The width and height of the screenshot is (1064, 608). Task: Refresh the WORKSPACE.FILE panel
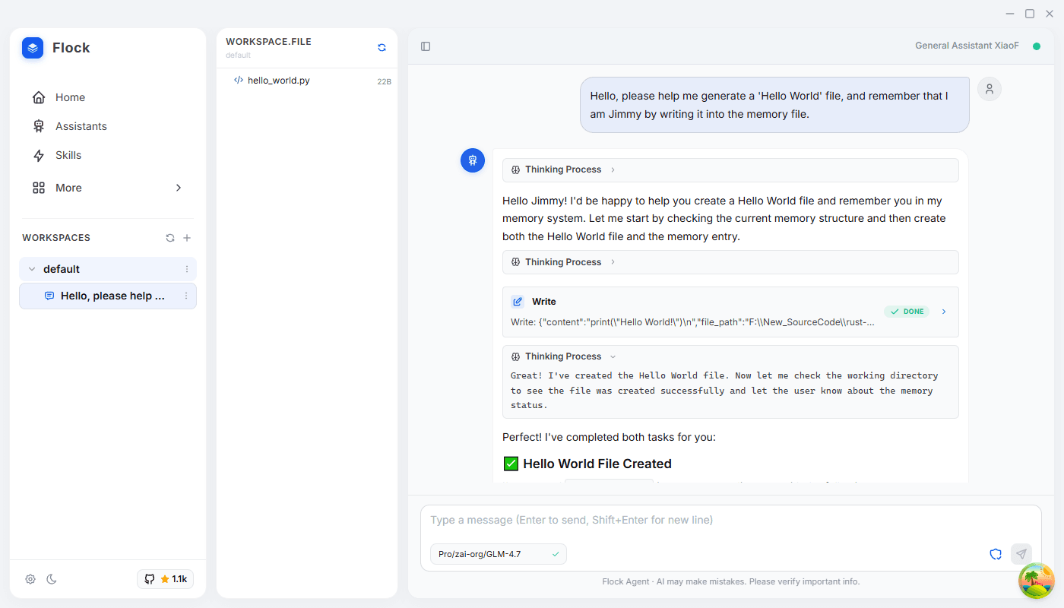pyautogui.click(x=382, y=47)
